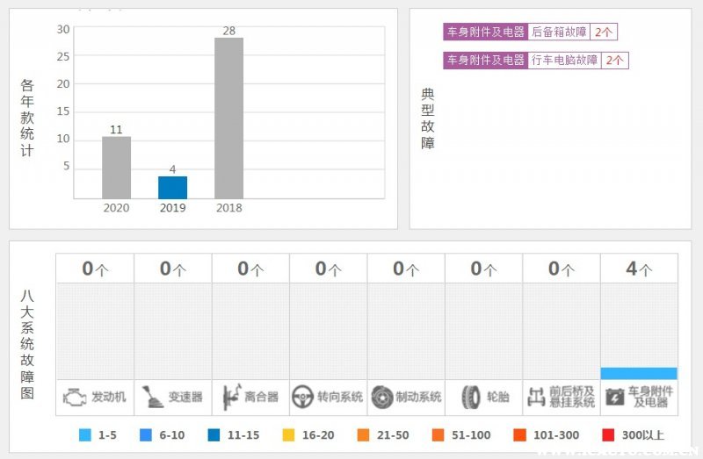Click the red 300以上 legend swatch

click(x=608, y=434)
